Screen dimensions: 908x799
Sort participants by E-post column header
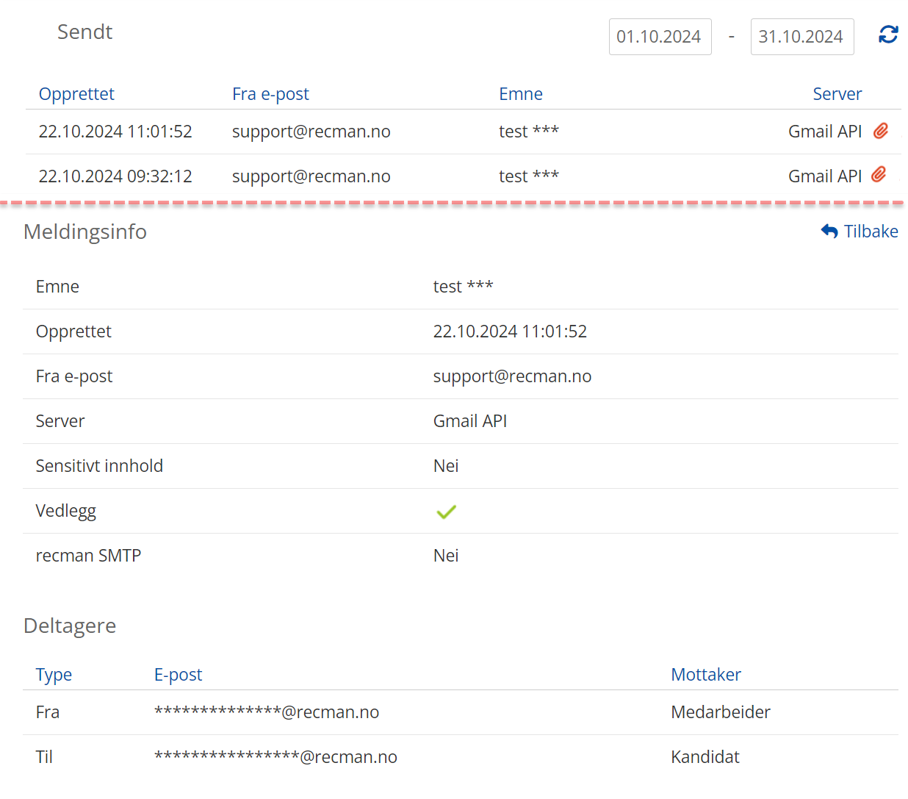coord(178,675)
